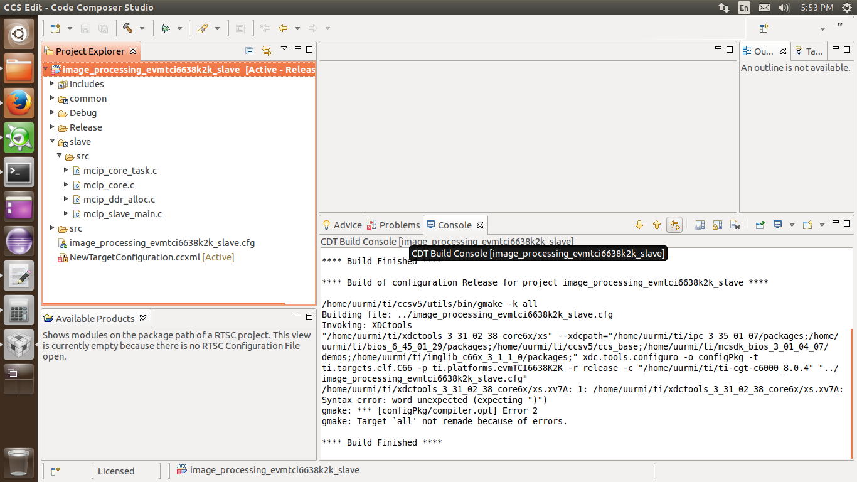Launch Firefox from the launcher
857x482 pixels.
point(19,102)
